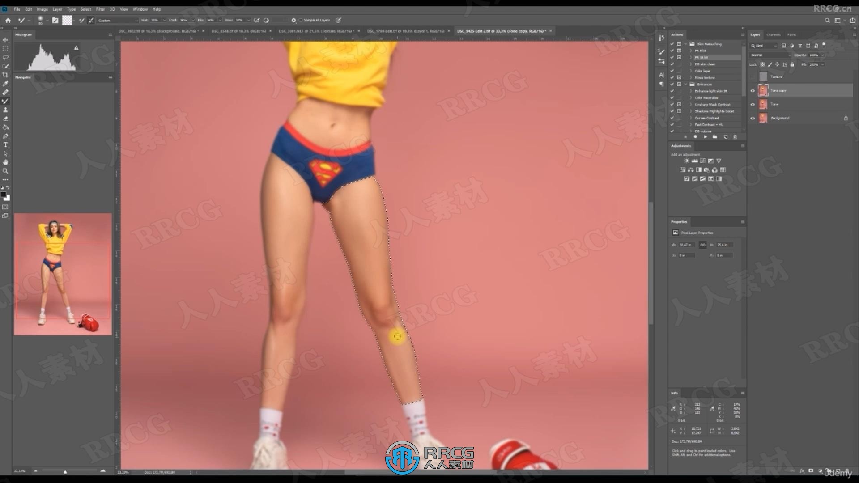Select the Eyedropper tool
859x483 pixels.
click(5, 84)
